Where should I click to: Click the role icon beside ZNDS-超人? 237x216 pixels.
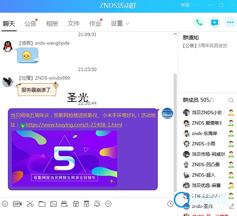231,175
